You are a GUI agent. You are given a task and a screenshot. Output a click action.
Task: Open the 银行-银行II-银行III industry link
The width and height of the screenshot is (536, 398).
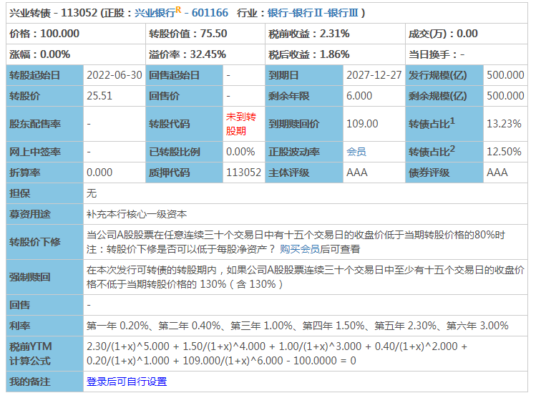tap(313, 13)
